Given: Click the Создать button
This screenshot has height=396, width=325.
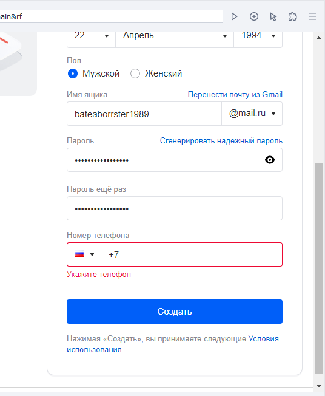Looking at the screenshot, I should pyautogui.click(x=175, y=312).
